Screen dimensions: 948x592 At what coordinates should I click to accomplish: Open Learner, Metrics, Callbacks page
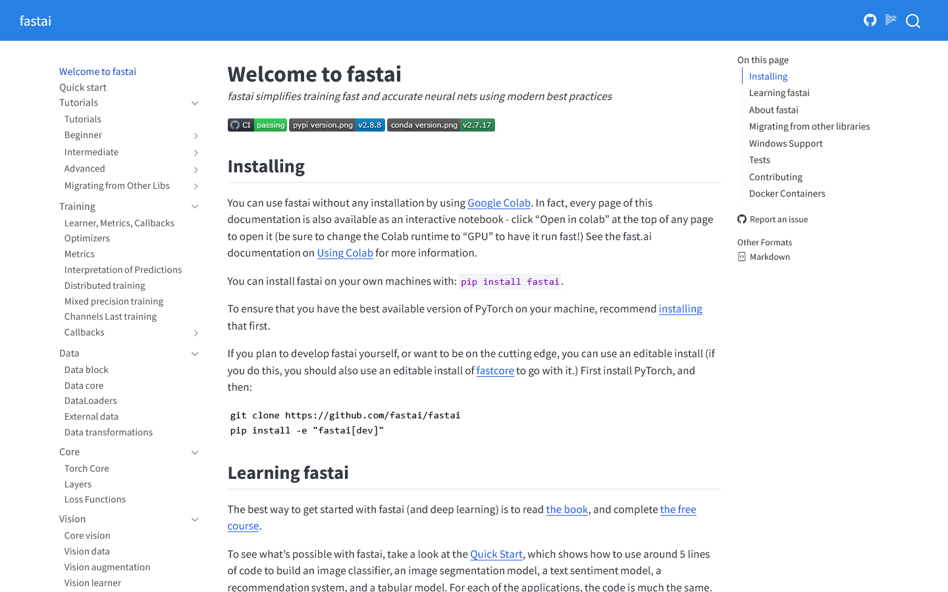coord(119,223)
